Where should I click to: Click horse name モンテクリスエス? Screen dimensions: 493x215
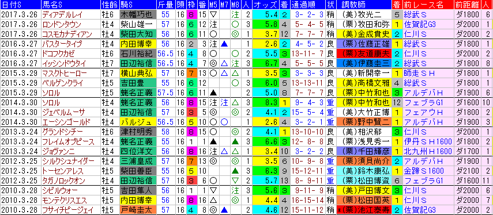(65, 200)
